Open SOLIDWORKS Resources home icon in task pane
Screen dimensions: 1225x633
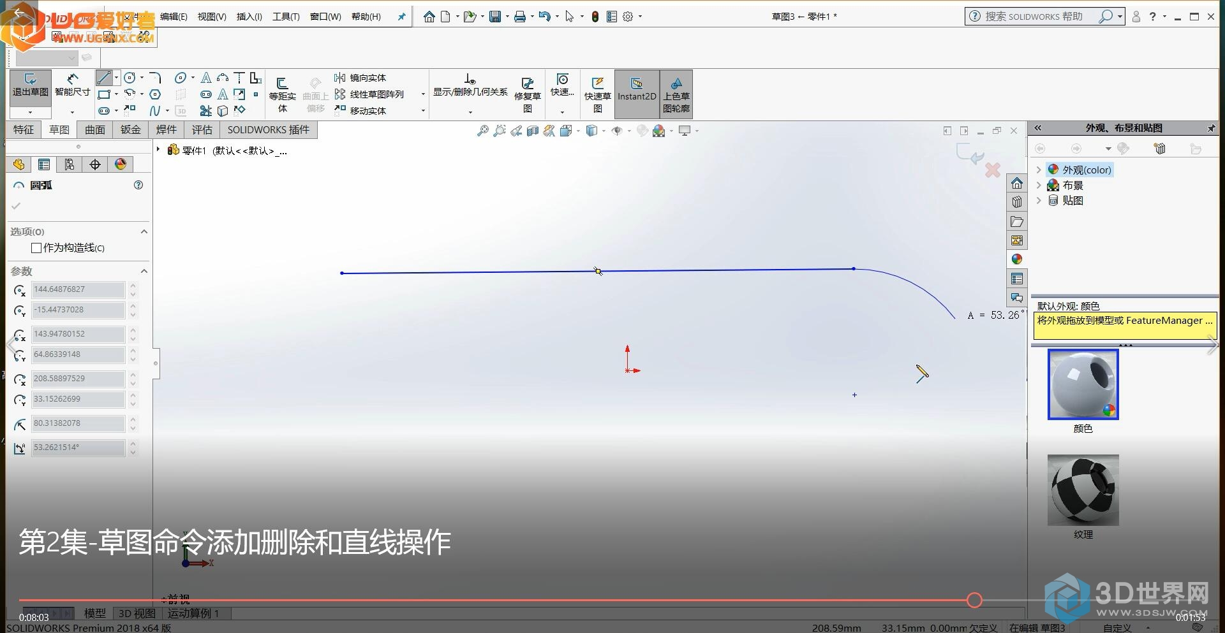coord(1017,184)
